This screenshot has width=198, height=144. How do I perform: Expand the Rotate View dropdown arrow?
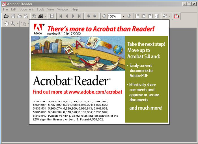[170, 16]
